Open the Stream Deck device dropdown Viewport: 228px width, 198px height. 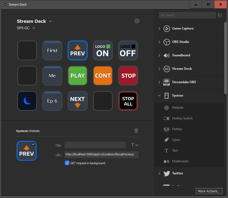pos(50,21)
